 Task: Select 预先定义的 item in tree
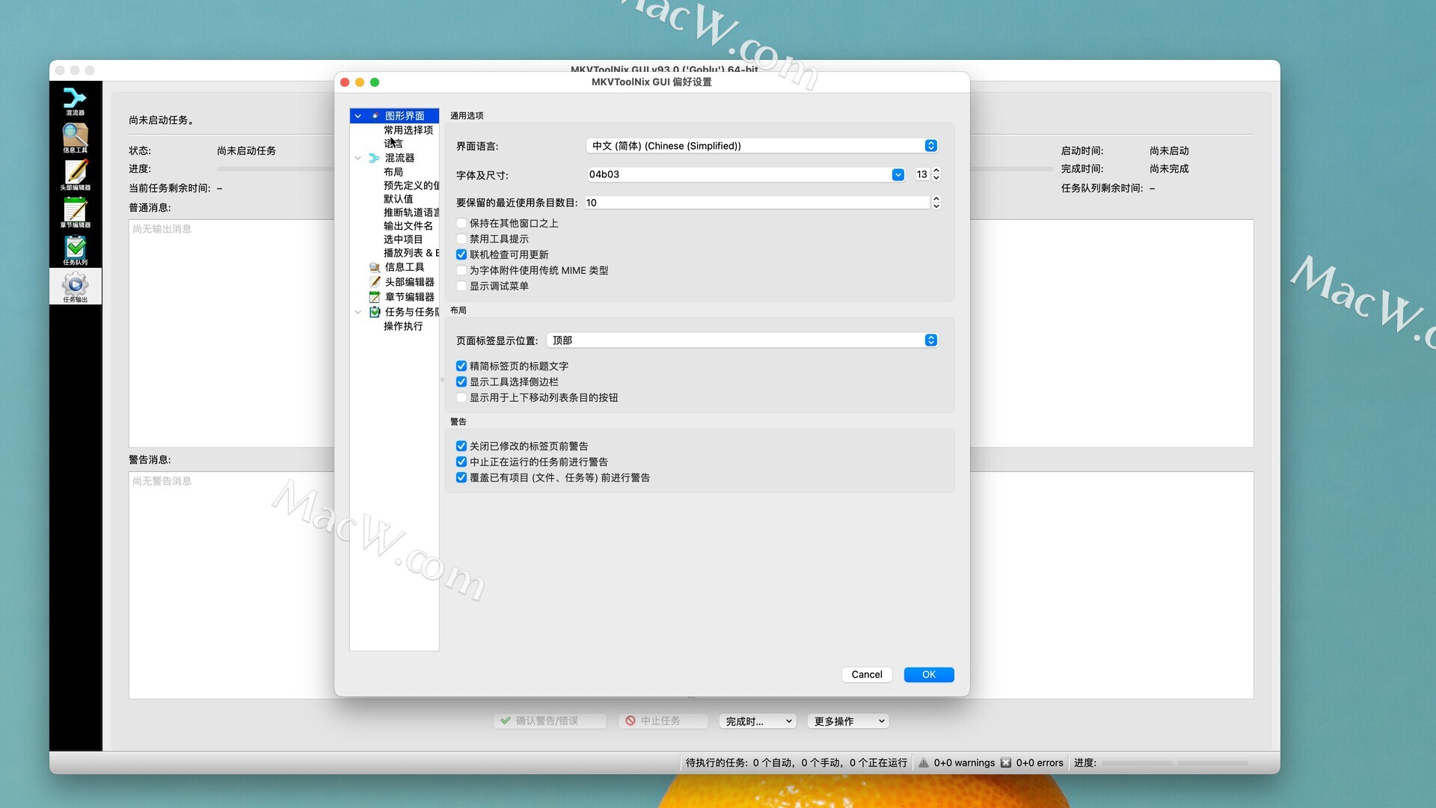tap(411, 186)
